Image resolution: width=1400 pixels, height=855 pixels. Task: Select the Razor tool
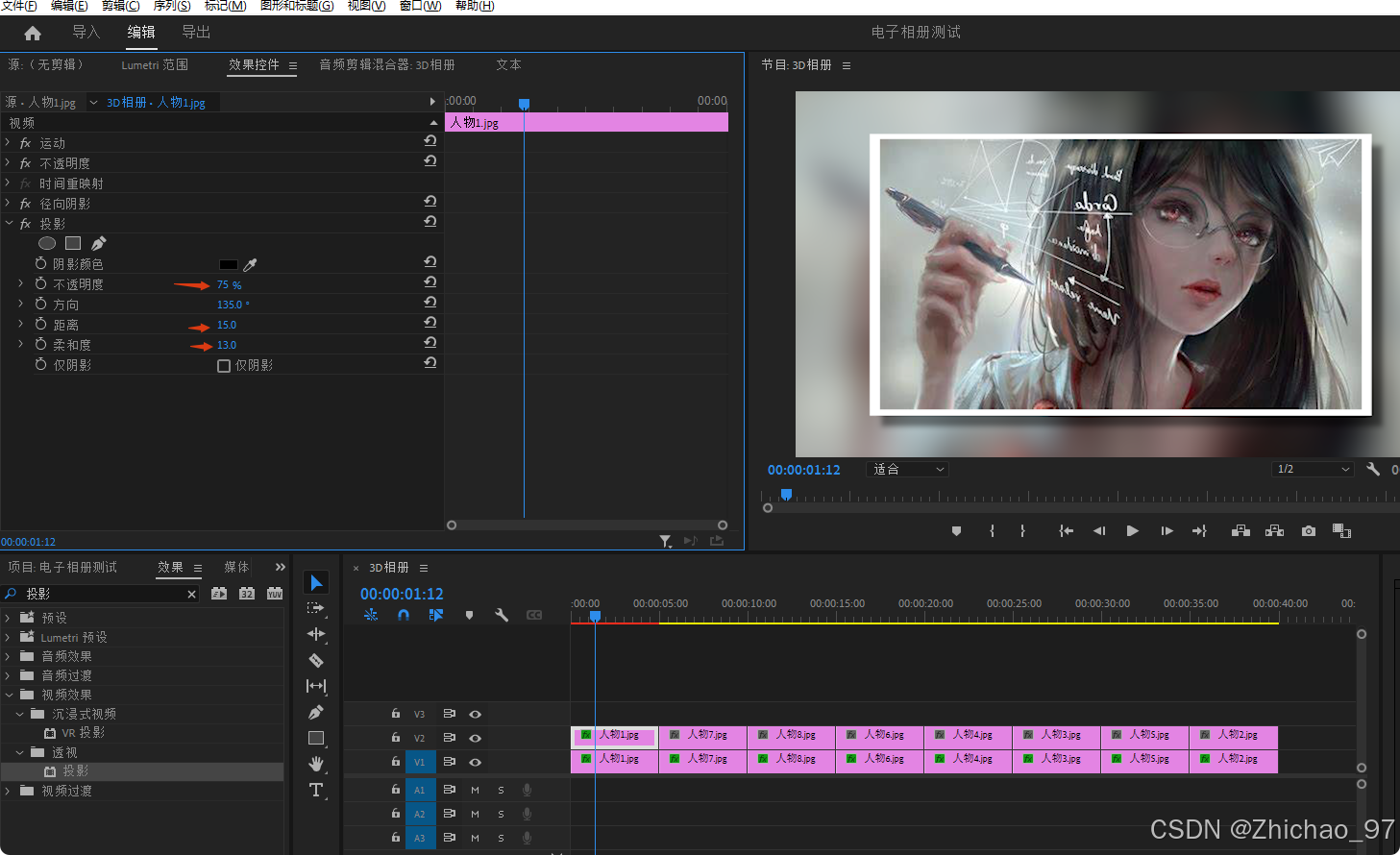click(316, 660)
